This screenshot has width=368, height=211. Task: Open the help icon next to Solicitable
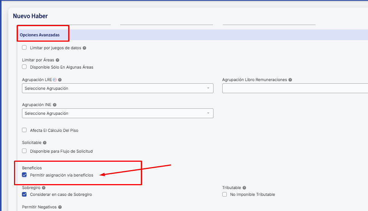(45, 143)
